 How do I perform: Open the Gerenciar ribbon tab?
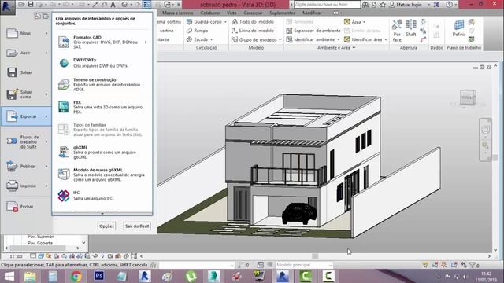click(253, 13)
